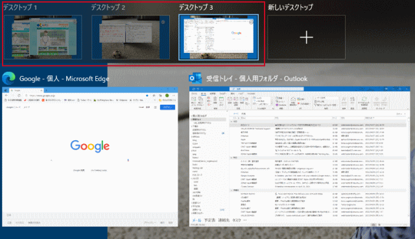Switch to the デスクトップ 2 thumbnail
Image resolution: width=415 pixels, height=239 pixels.
[x=130, y=37]
